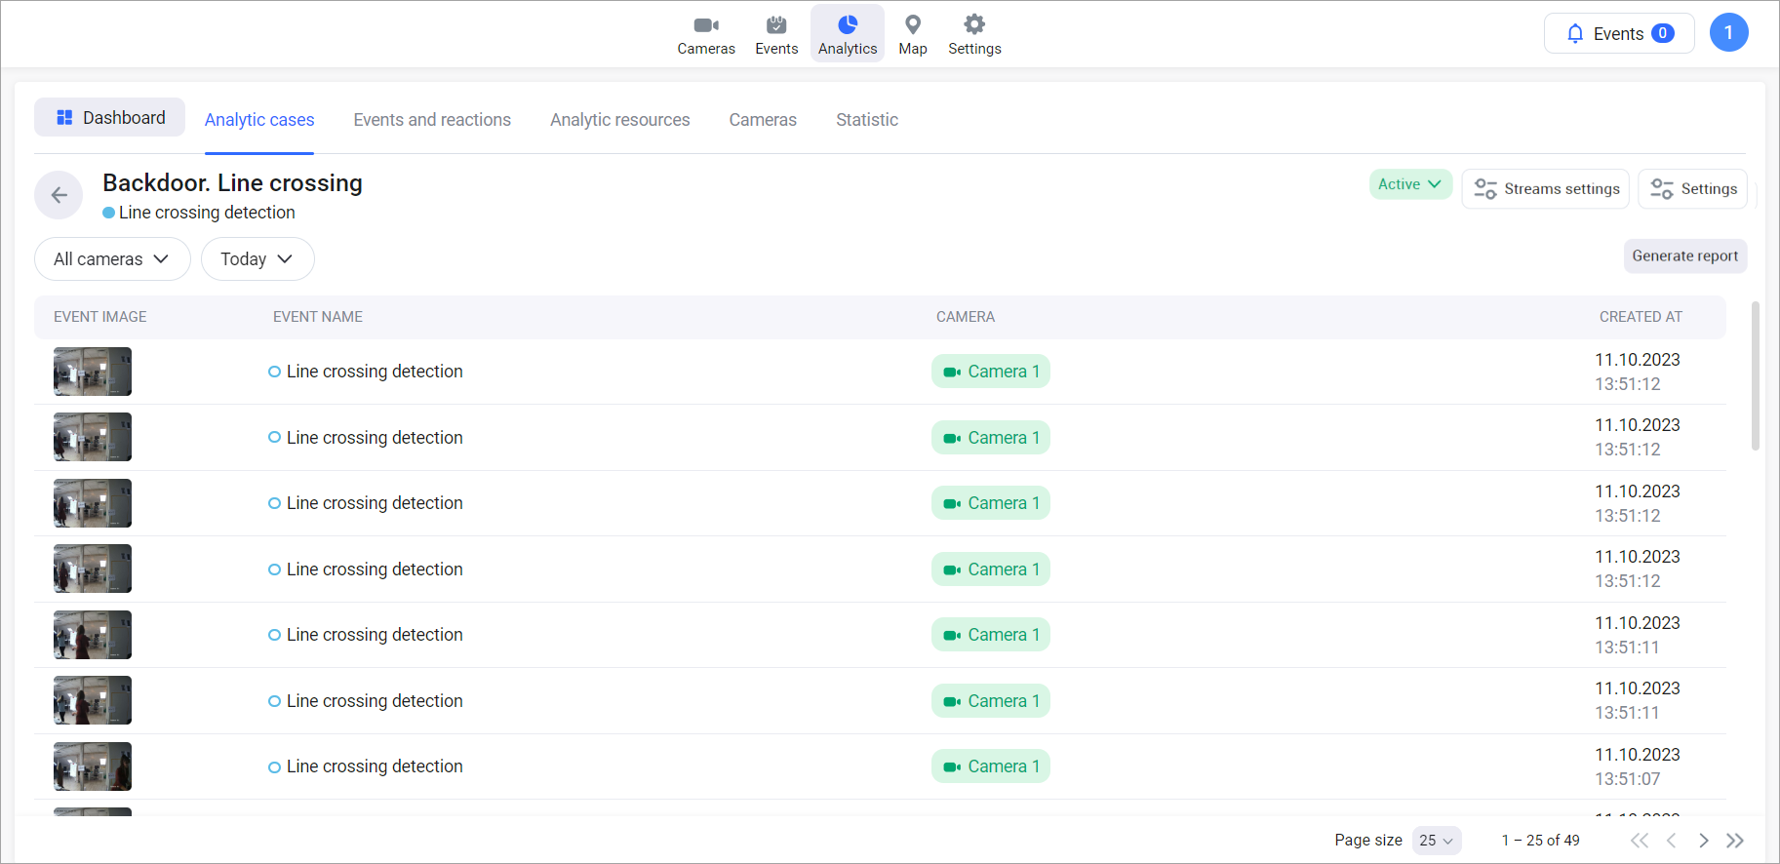The width and height of the screenshot is (1780, 864).
Task: Click the Dashboard button
Action: tap(110, 118)
